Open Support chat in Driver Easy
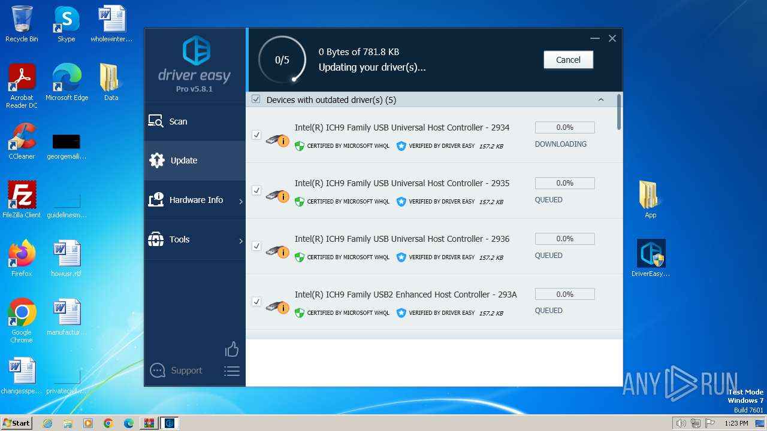This screenshot has width=767, height=431. 176,371
